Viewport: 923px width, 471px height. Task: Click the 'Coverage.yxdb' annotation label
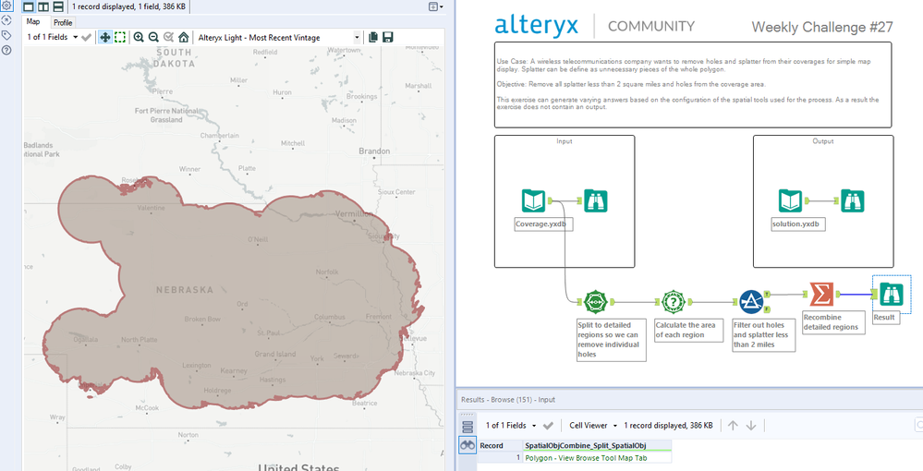[543, 224]
